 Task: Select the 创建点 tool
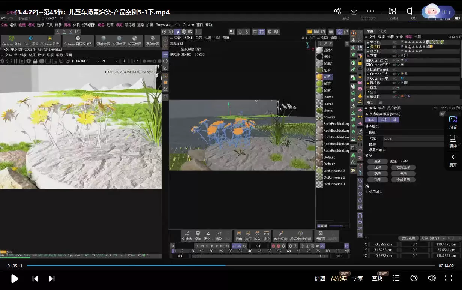[187, 235]
